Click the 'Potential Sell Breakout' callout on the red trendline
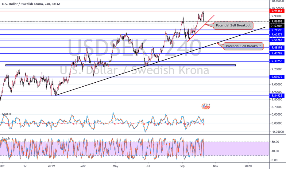 233,26
